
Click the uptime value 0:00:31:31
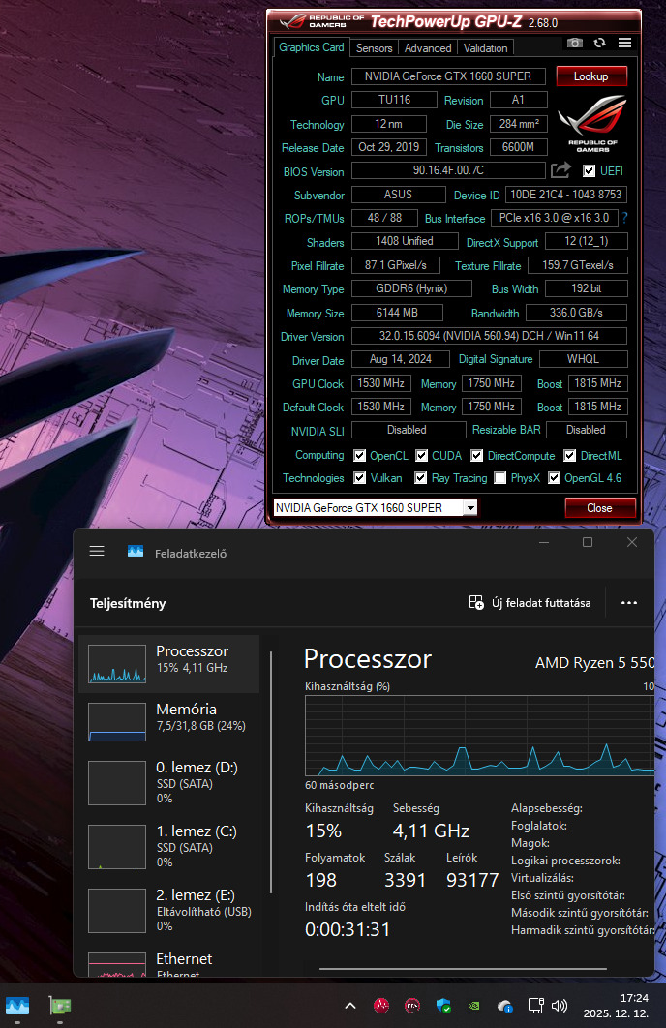pos(348,929)
